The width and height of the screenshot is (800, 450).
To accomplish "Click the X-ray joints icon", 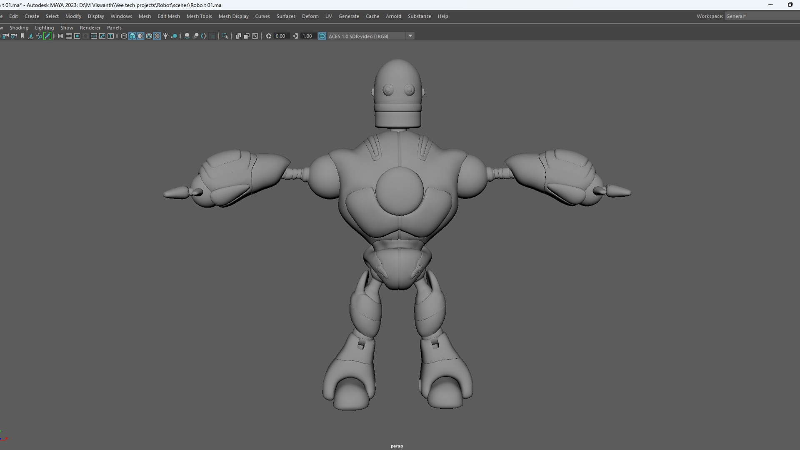I will click(x=255, y=36).
